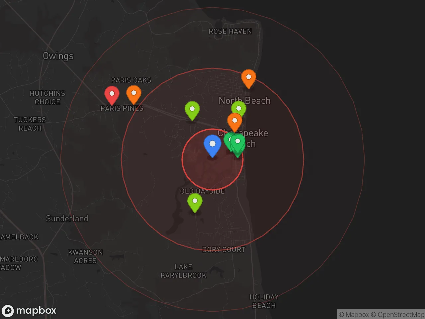Select the Dory Court label

223,250
